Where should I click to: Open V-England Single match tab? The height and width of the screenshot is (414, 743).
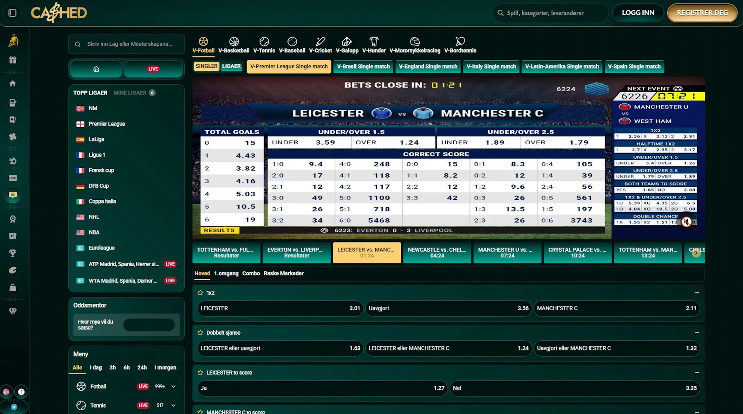tap(428, 67)
